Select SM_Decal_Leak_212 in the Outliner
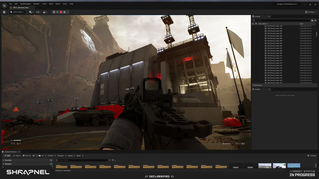The image size is (319, 179). tap(275, 60)
